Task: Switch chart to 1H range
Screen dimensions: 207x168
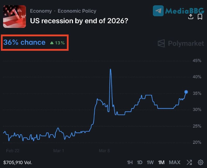Action: point(130,162)
